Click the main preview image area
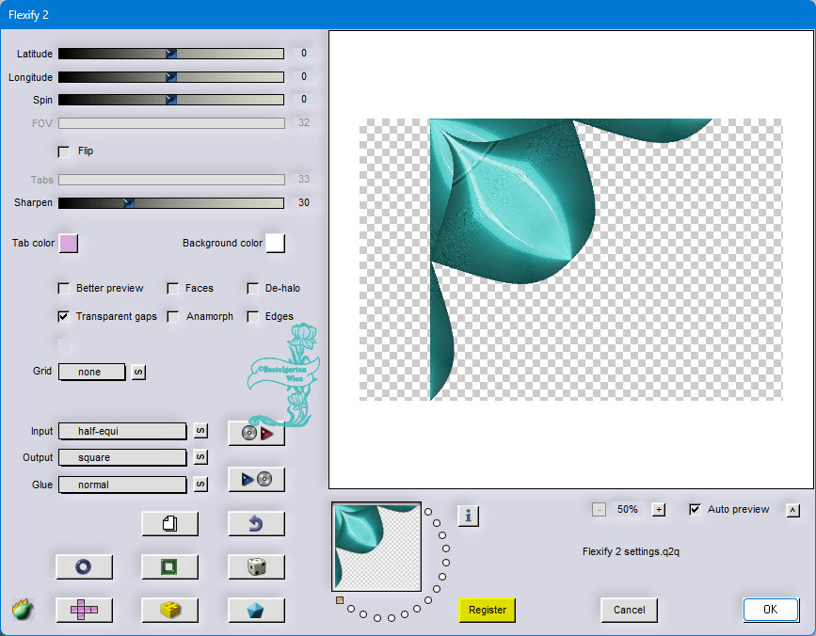Image resolution: width=816 pixels, height=636 pixels. coord(571,260)
